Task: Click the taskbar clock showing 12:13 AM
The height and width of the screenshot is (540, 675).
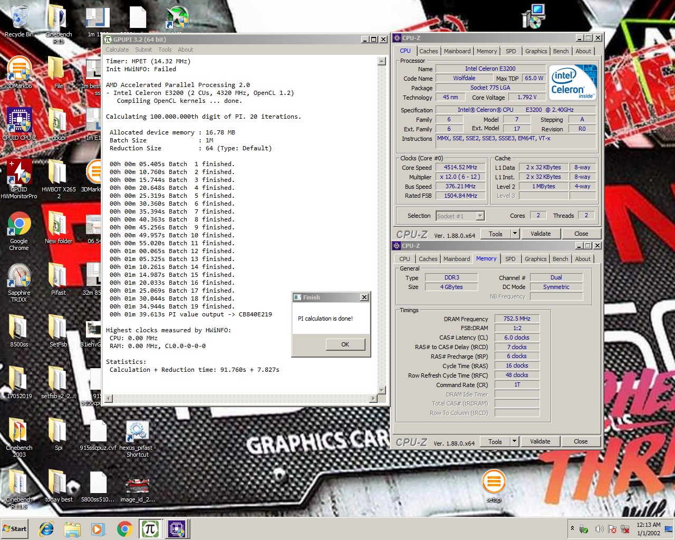Action: pos(649,529)
